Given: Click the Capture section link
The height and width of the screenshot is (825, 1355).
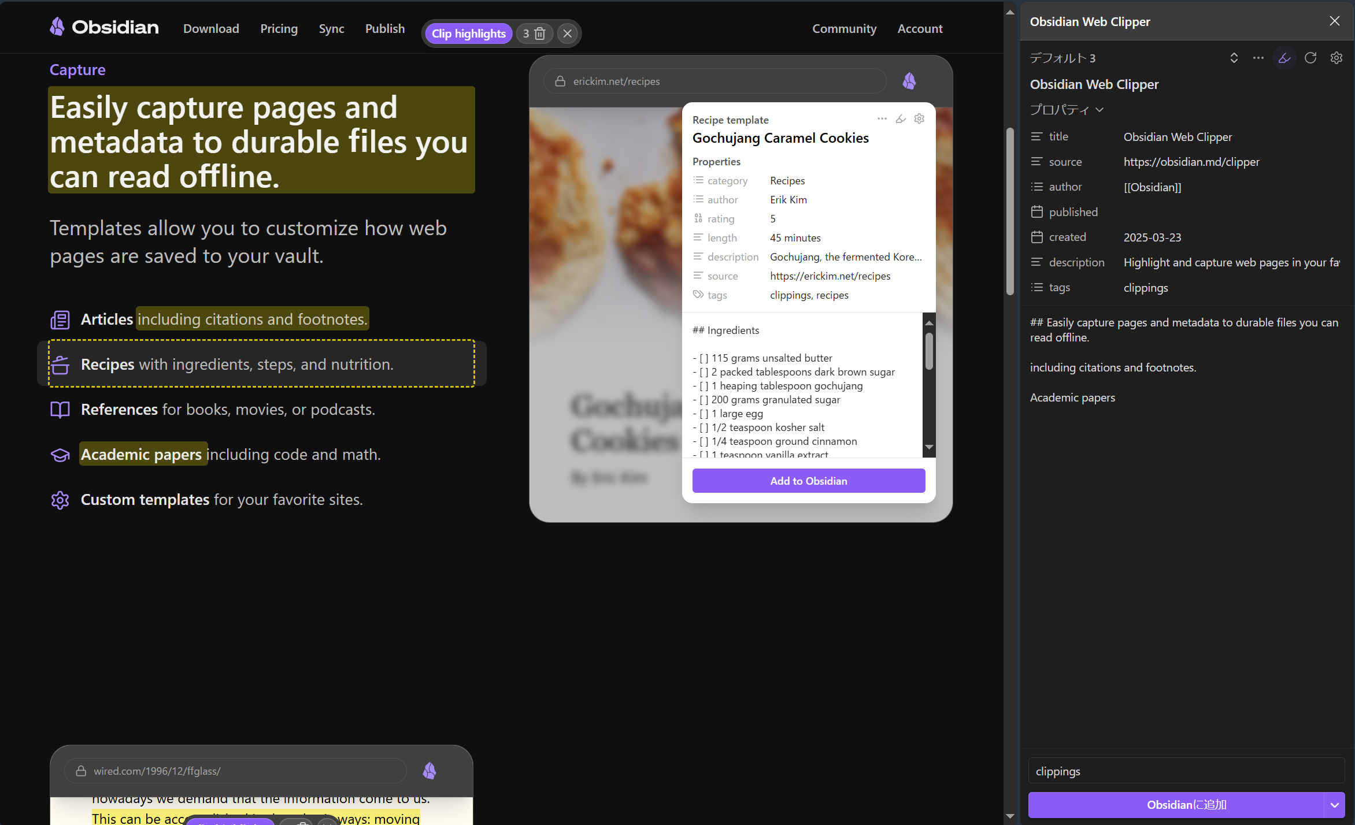Looking at the screenshot, I should 77,70.
